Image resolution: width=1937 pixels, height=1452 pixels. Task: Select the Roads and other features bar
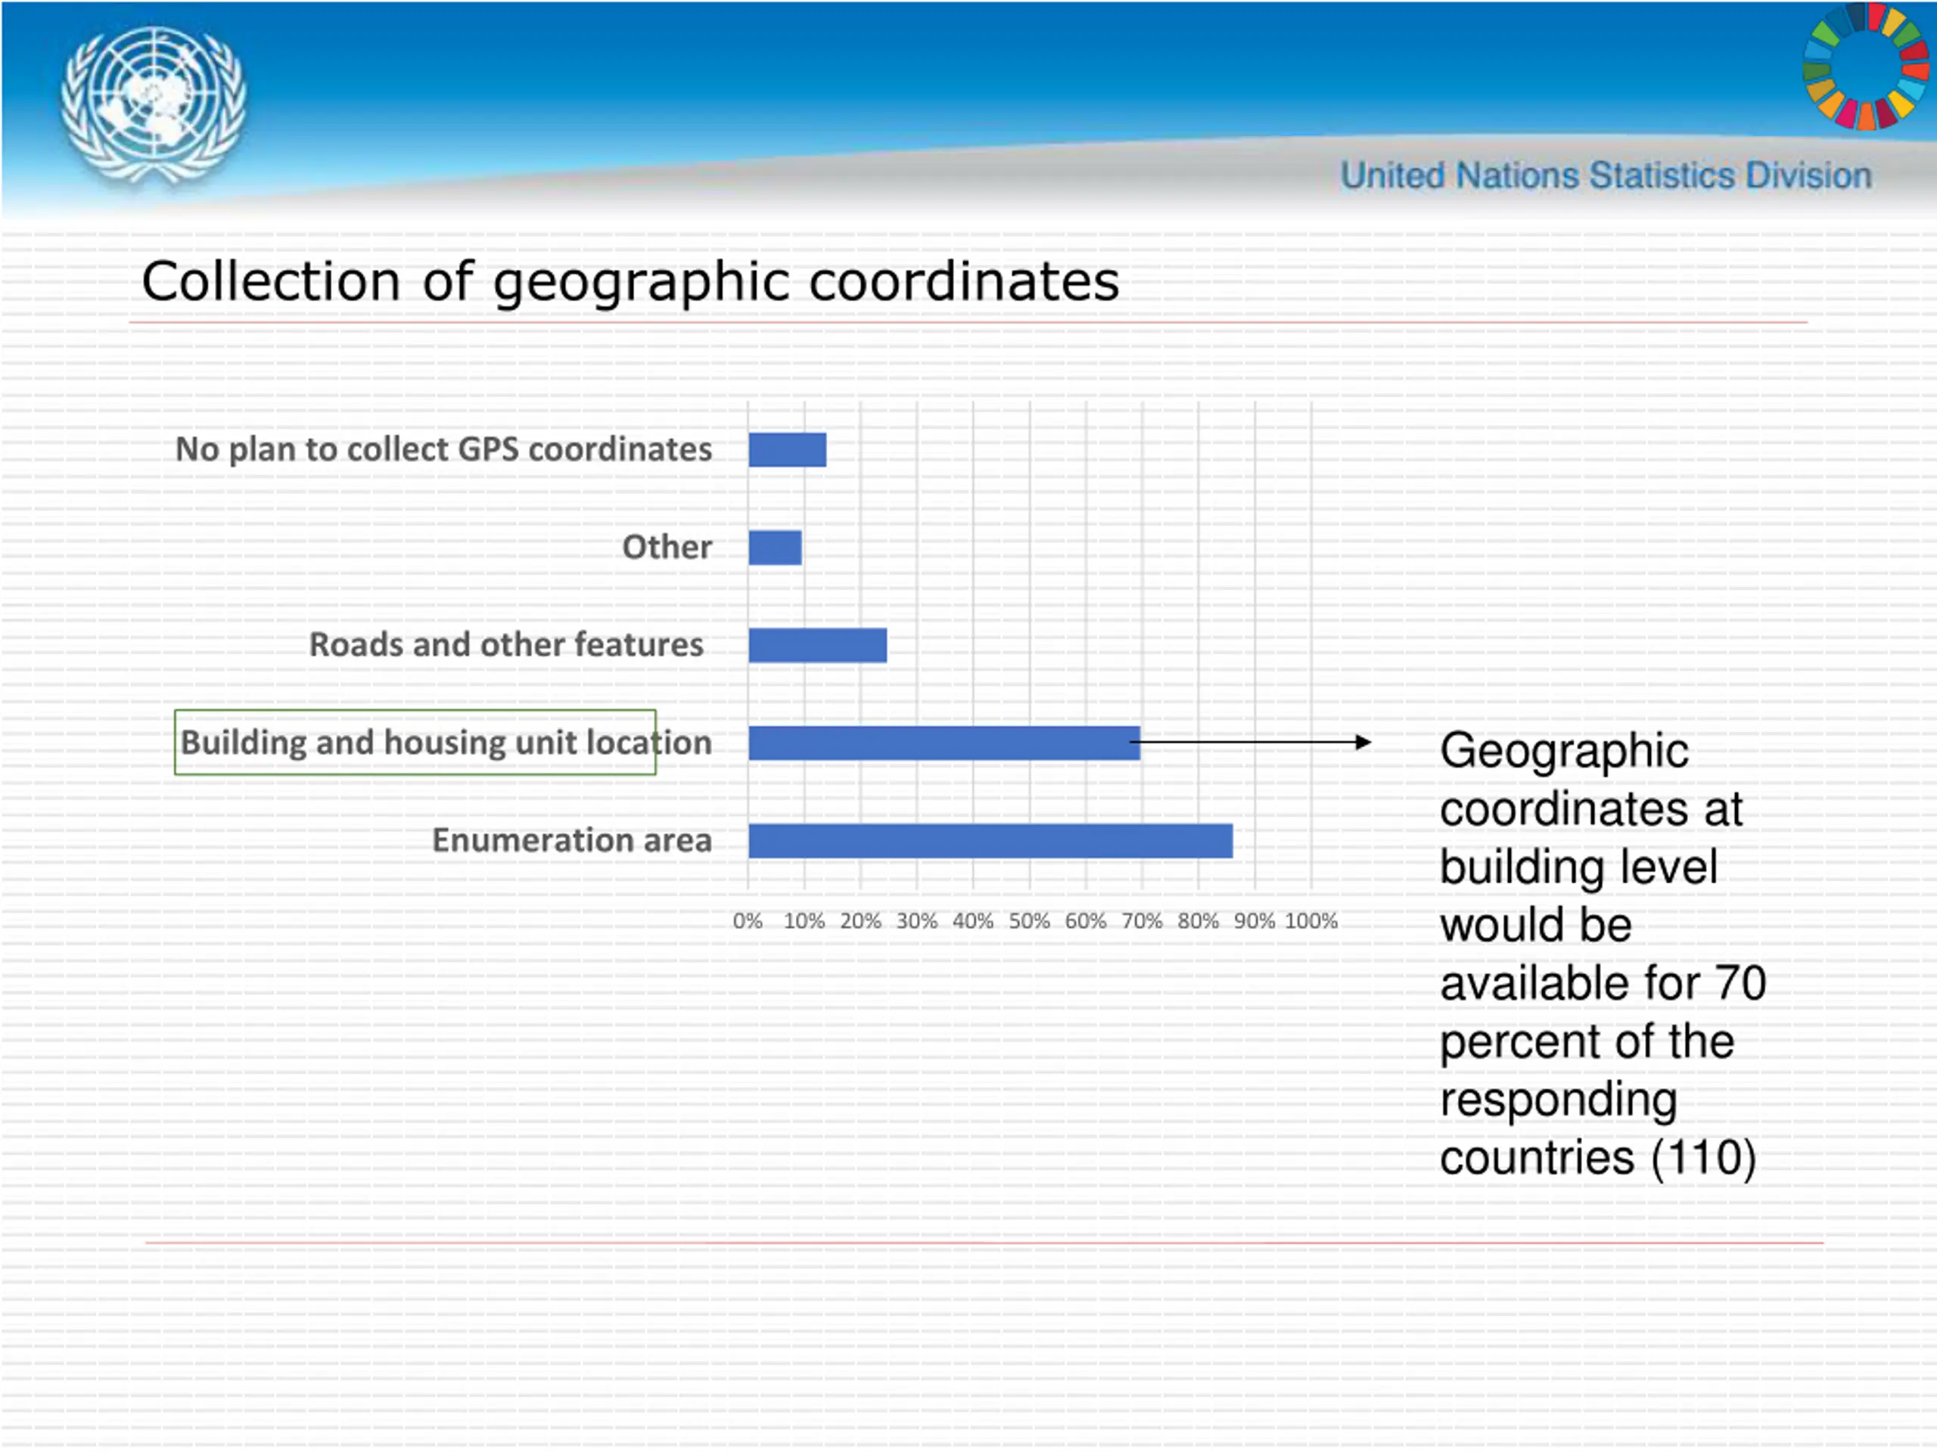point(818,646)
